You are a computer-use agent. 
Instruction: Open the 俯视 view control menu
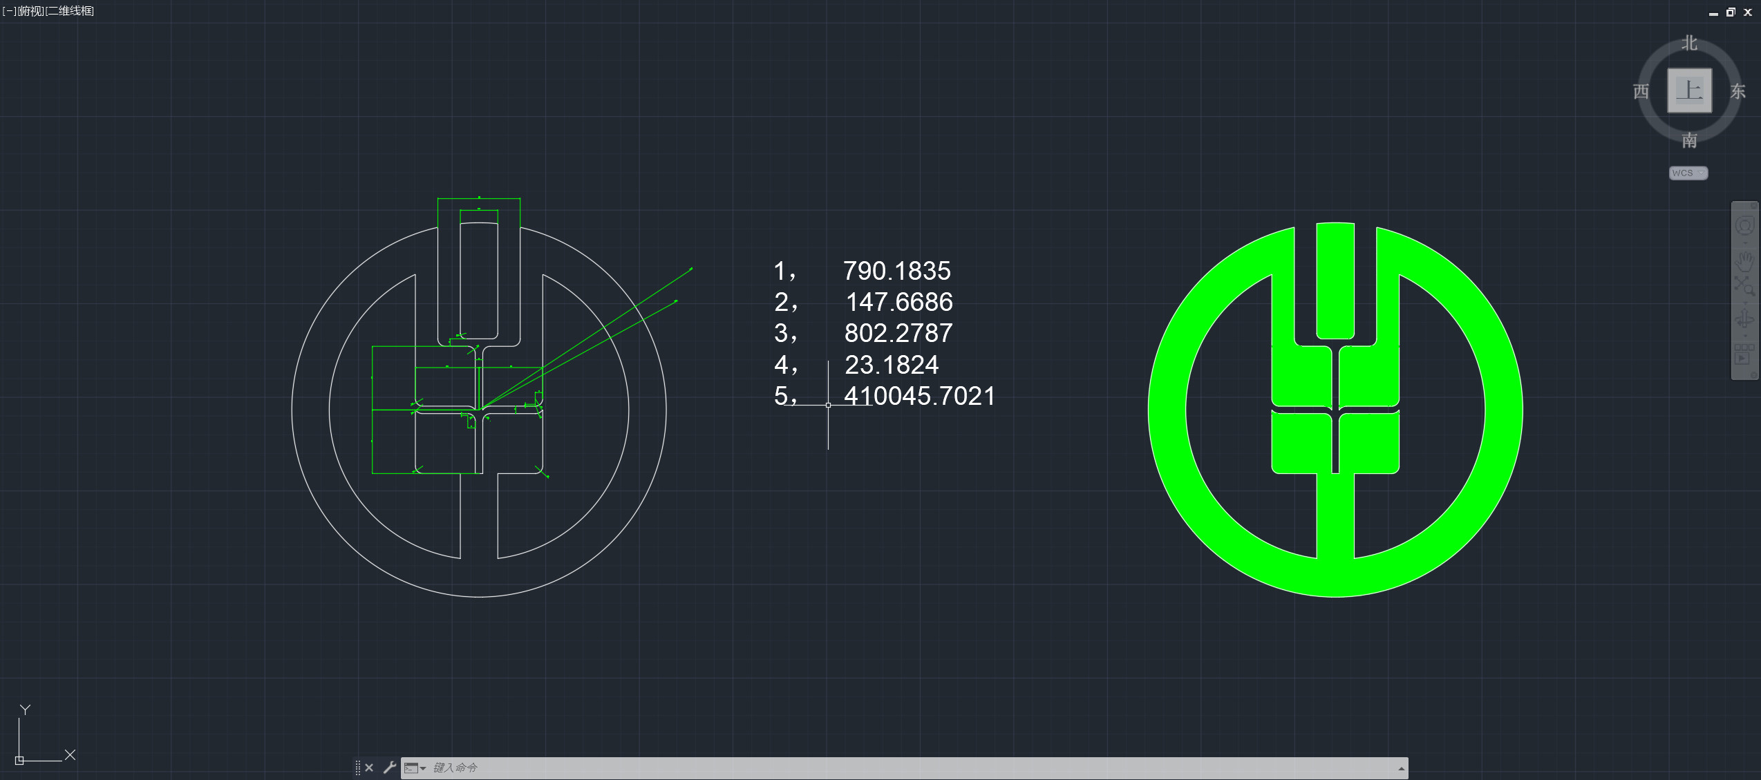(x=31, y=11)
